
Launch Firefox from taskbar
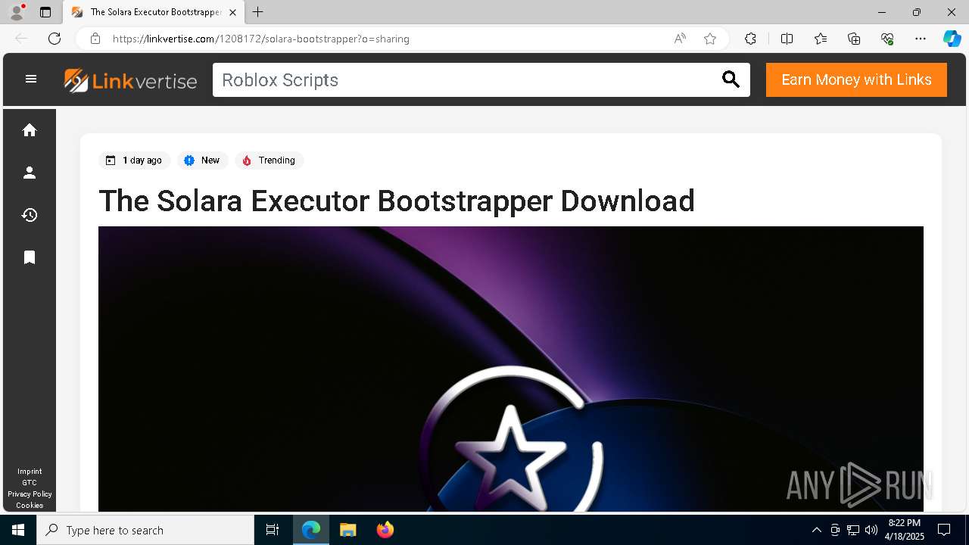click(x=385, y=530)
